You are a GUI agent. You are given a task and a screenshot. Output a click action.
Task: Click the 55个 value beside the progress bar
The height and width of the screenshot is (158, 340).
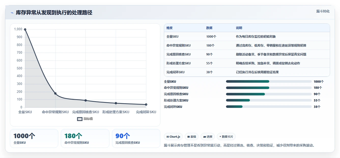(317, 100)
